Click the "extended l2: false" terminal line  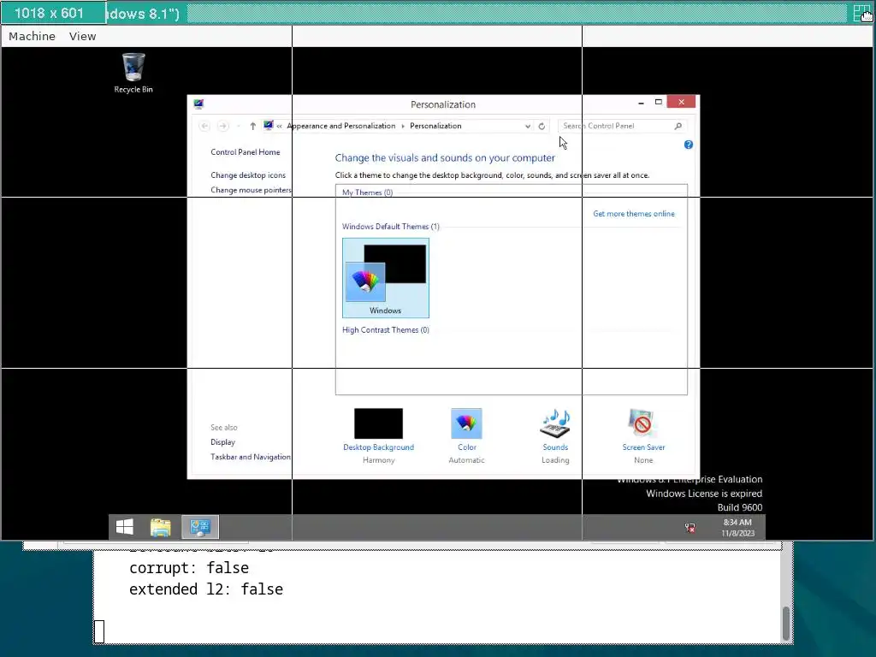pos(205,589)
